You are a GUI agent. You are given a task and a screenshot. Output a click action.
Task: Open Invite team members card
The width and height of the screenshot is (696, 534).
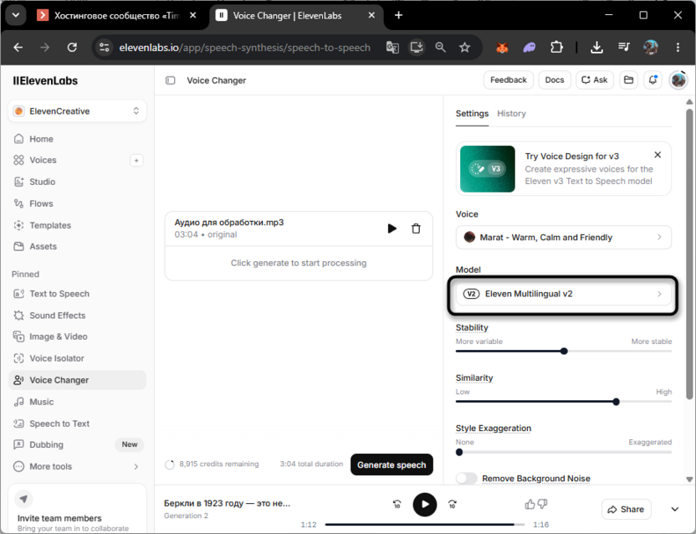click(77, 509)
